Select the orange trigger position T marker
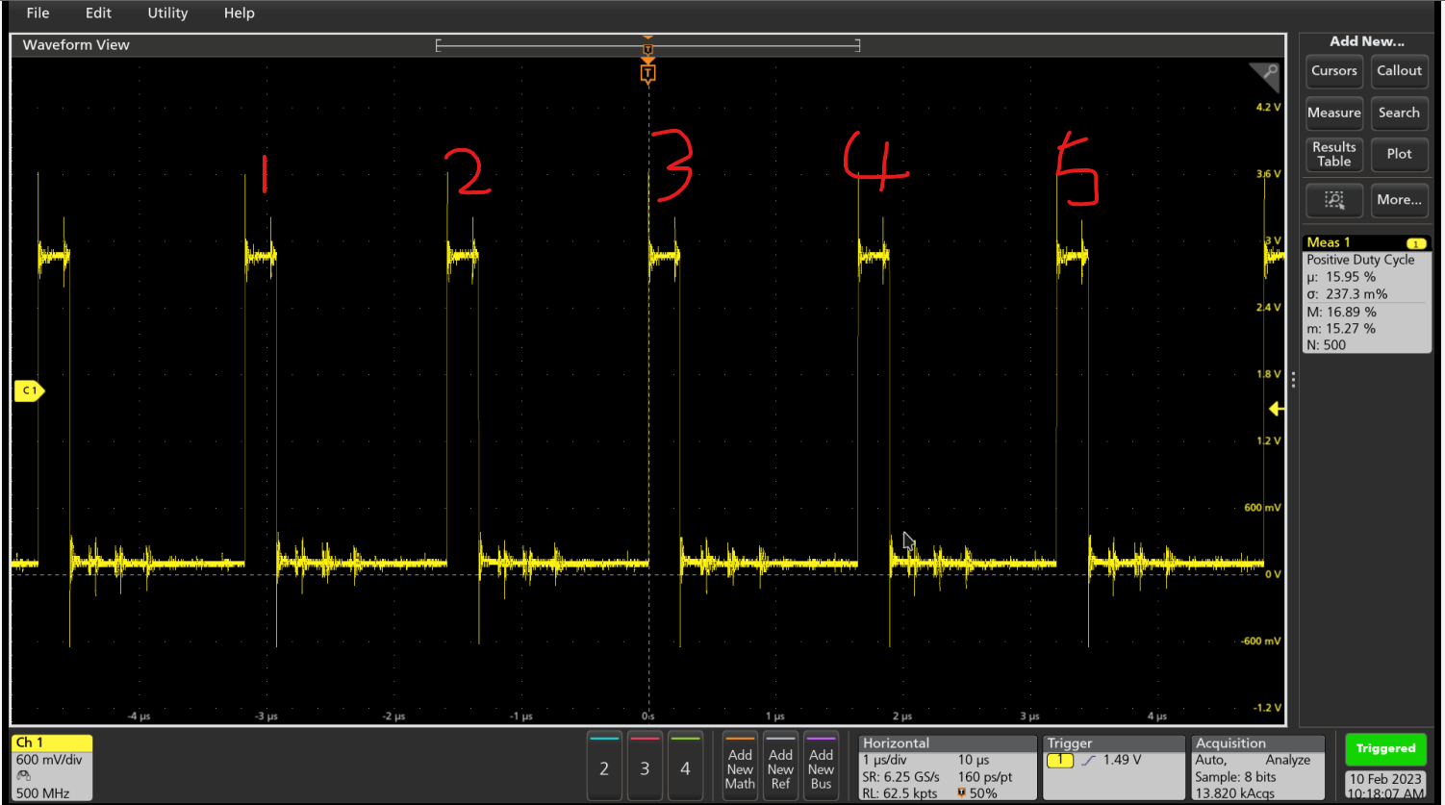The image size is (1445, 805). 647,73
